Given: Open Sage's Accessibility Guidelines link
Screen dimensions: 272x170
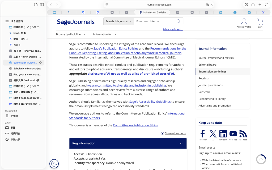Looking at the screenshot, I should point(150,102).
